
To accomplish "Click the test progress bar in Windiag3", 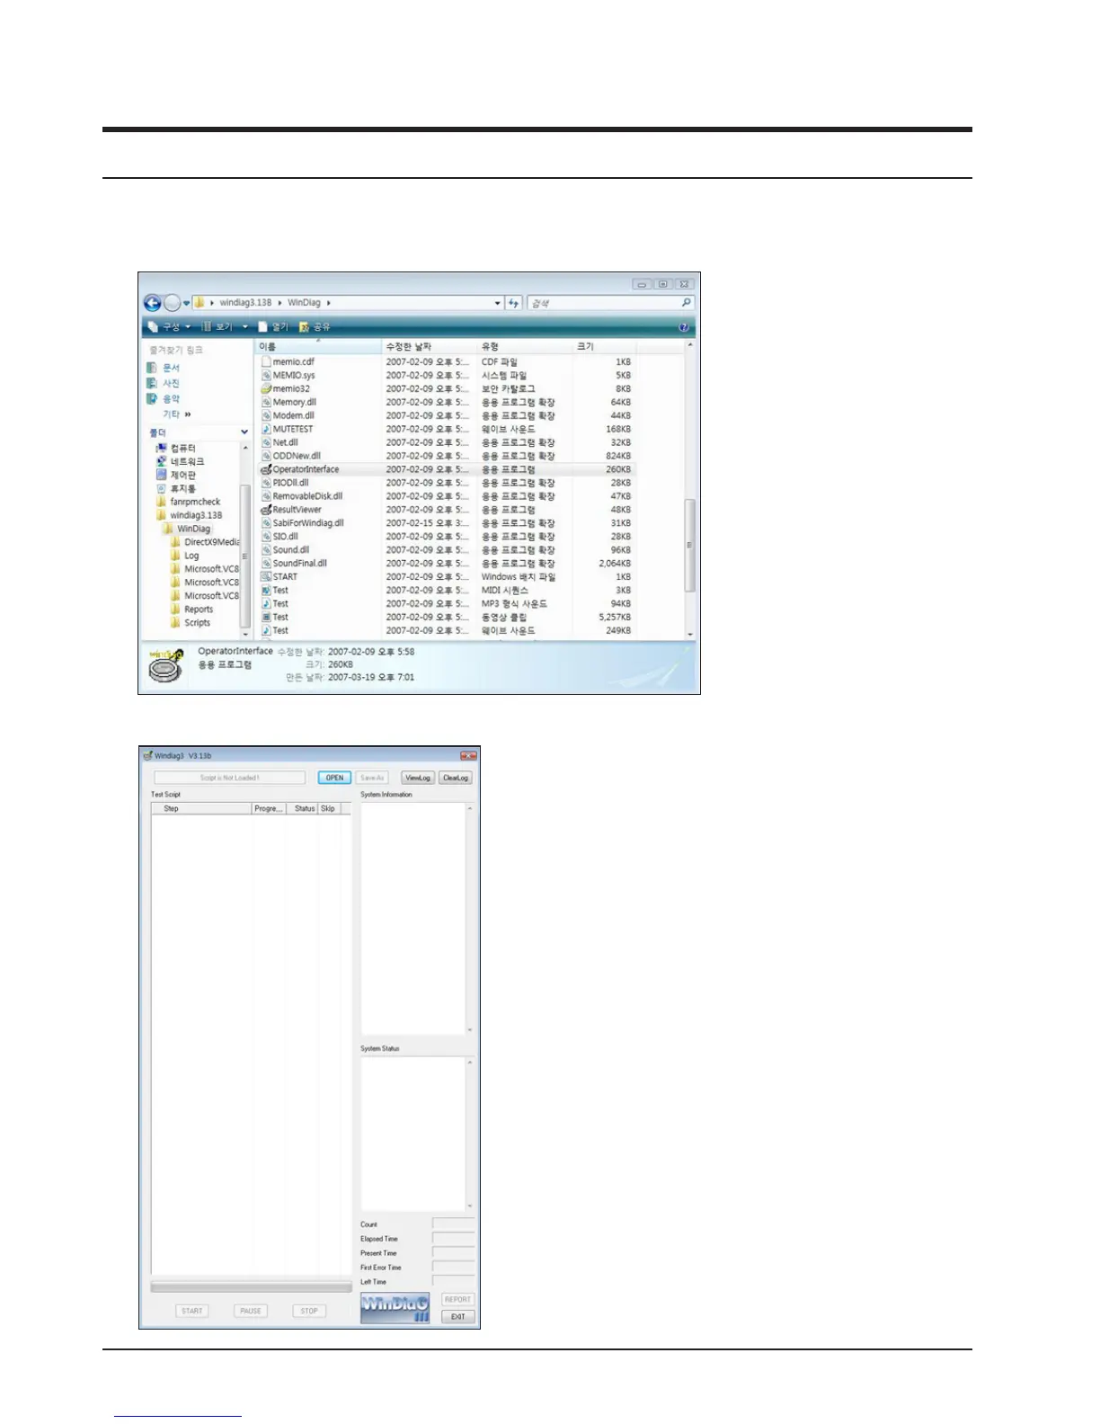I will click(252, 1287).
